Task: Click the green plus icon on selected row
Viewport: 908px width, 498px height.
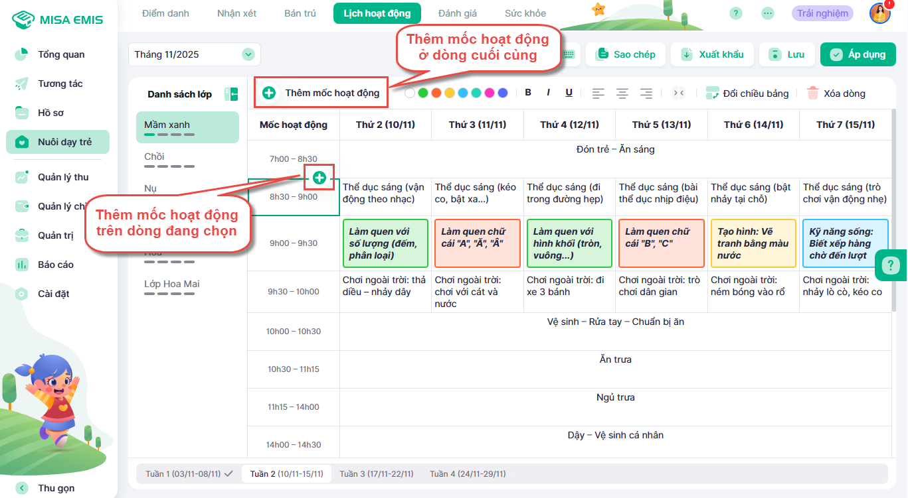Action: (319, 177)
